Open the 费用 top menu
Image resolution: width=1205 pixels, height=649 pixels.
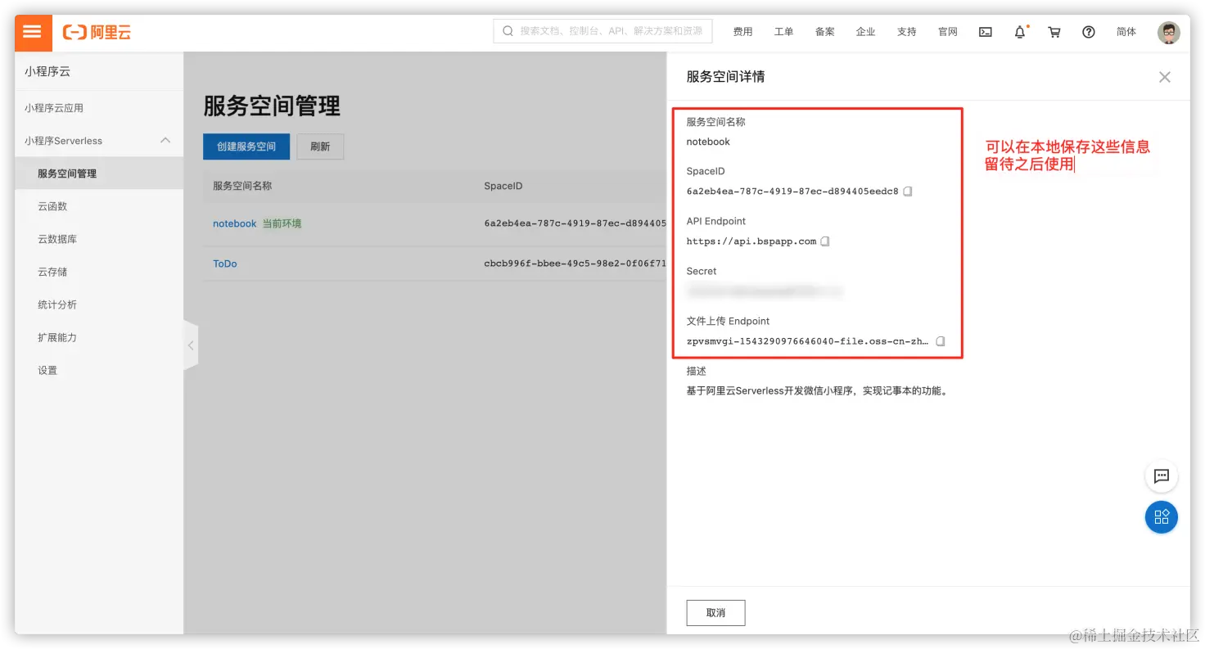click(742, 32)
